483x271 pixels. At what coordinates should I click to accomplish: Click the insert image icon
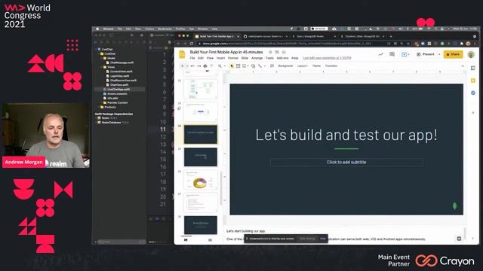(x=245, y=65)
